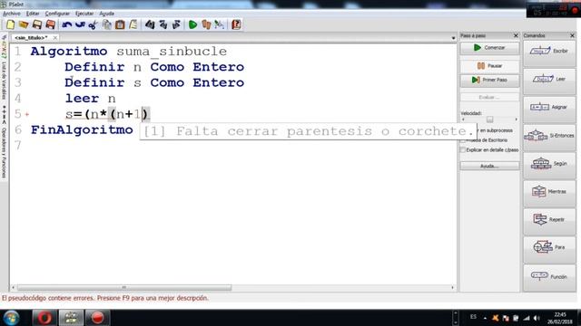Open Operadores y Funciones side tab
Image resolution: width=581 pixels, height=326 pixels.
click(x=4, y=153)
